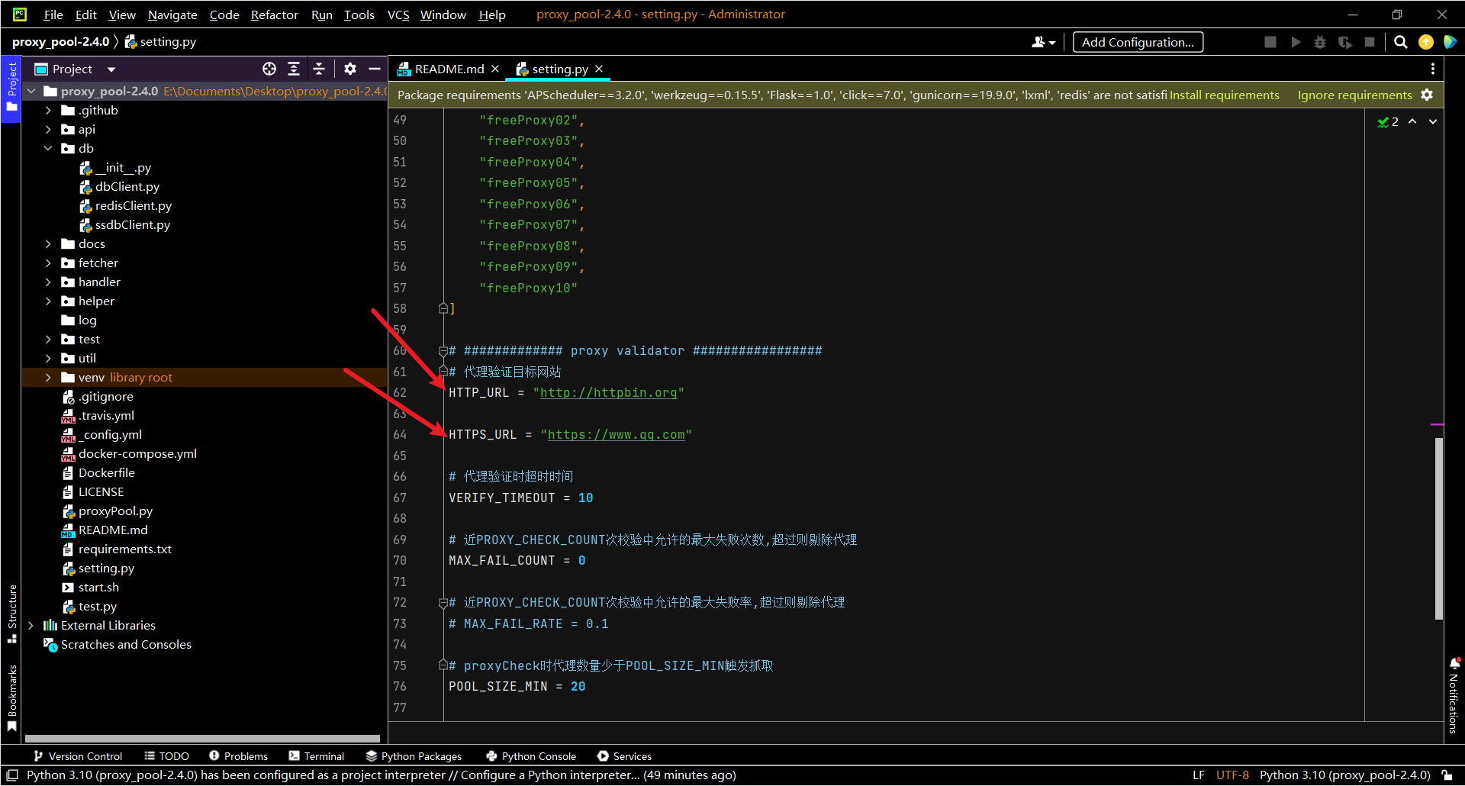Collapse proxy_pool-2.4.0 root project node

pos(31,91)
